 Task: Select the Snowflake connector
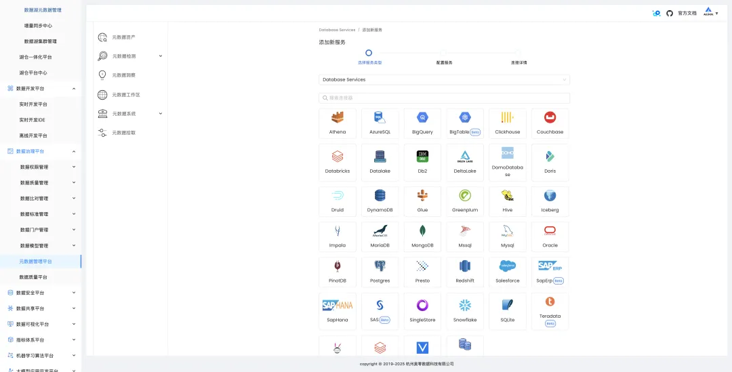click(x=465, y=312)
